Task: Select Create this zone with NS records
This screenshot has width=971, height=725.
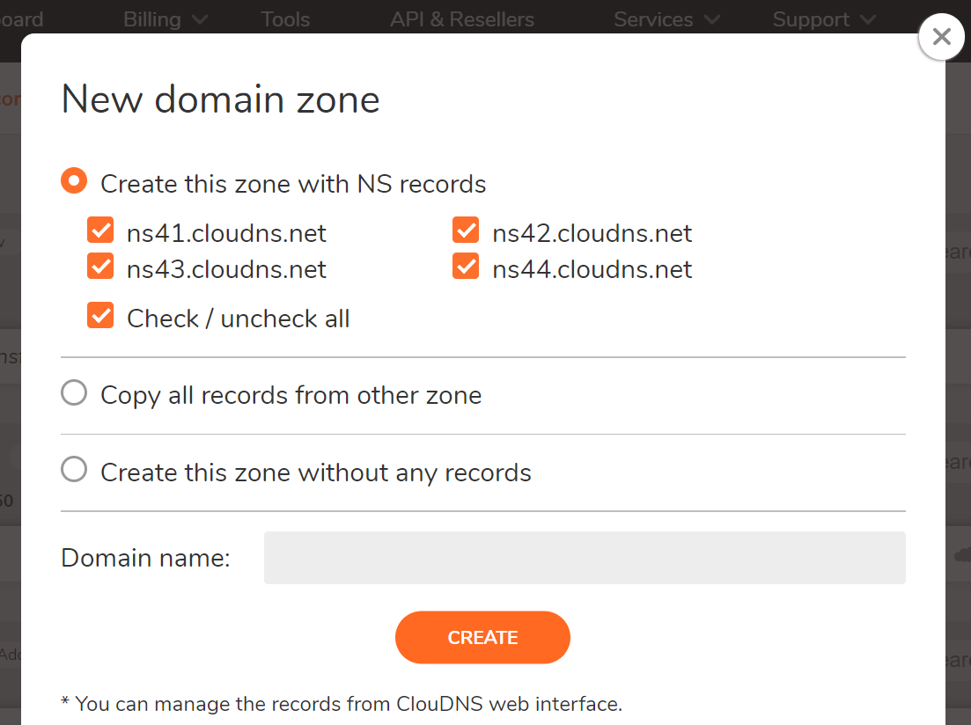Action: coord(74,180)
